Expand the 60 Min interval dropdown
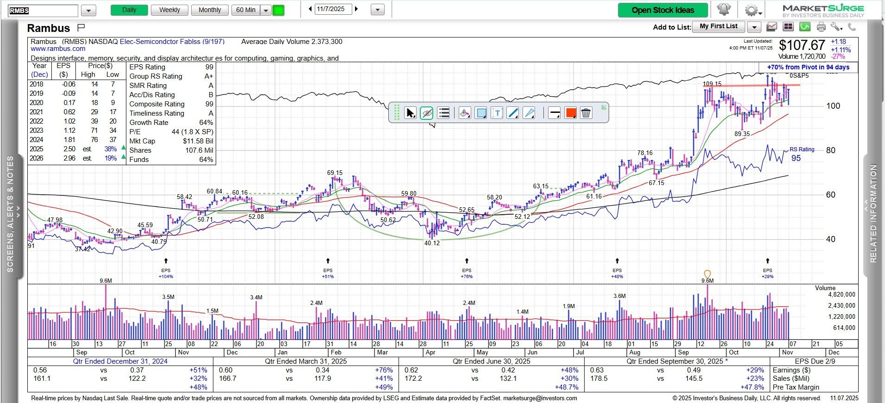Screen dimensions: 885x403 [266, 10]
